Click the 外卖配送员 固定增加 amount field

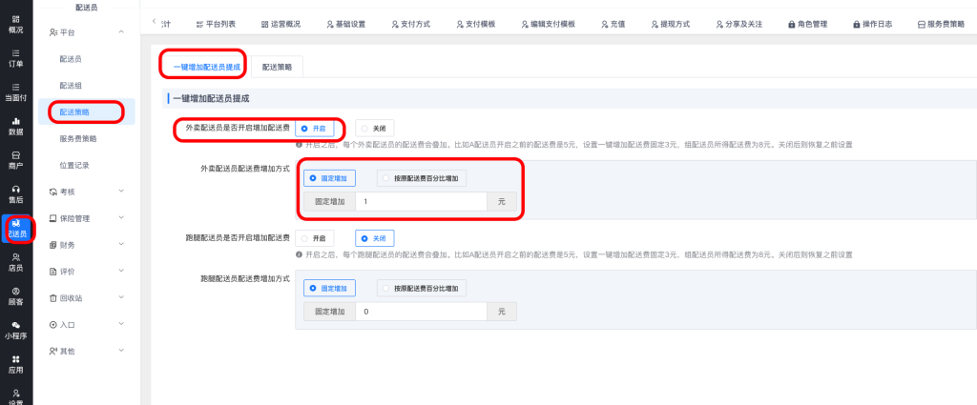coord(420,201)
